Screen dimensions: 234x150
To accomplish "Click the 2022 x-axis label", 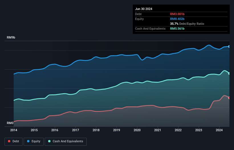I will [x=178, y=130].
